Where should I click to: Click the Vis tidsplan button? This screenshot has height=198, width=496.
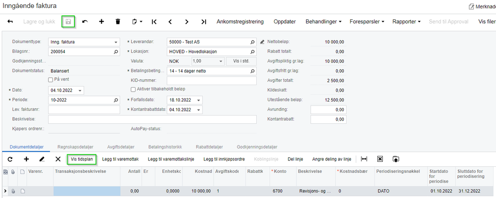point(82,159)
